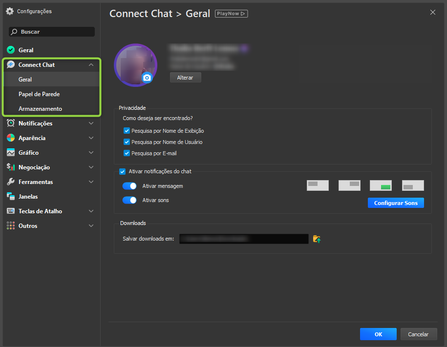Click the Outros dots grid icon

point(11,225)
